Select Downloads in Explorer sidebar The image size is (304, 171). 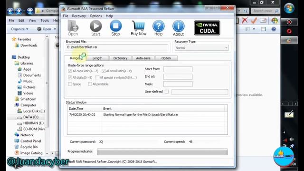coord(28,45)
